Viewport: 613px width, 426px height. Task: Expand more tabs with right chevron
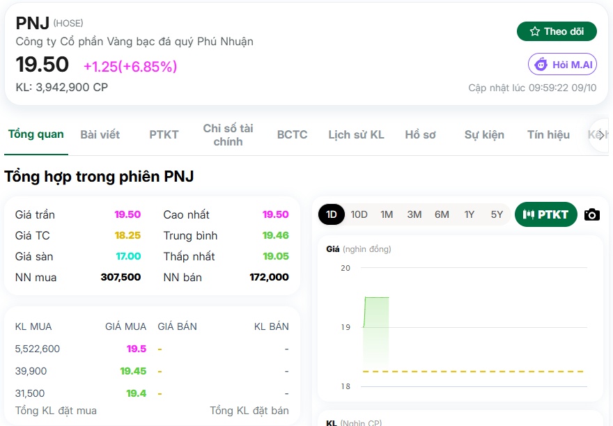[601, 135]
